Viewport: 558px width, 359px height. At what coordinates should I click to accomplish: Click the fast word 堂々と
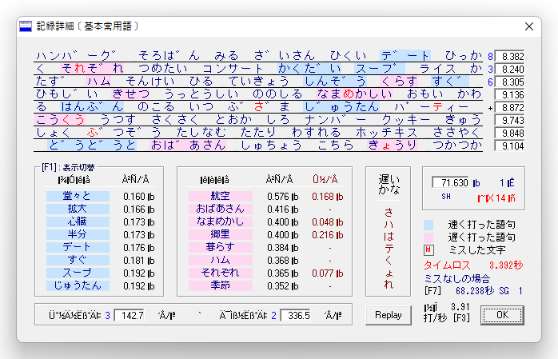coord(78,196)
